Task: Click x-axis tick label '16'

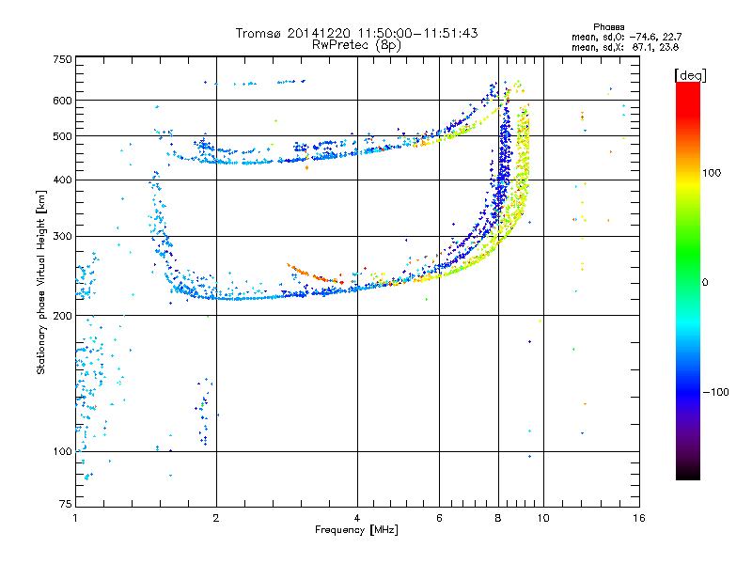Action: [x=639, y=518]
